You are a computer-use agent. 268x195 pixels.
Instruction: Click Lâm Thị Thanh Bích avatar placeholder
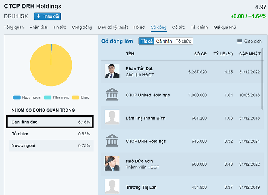[112, 117]
